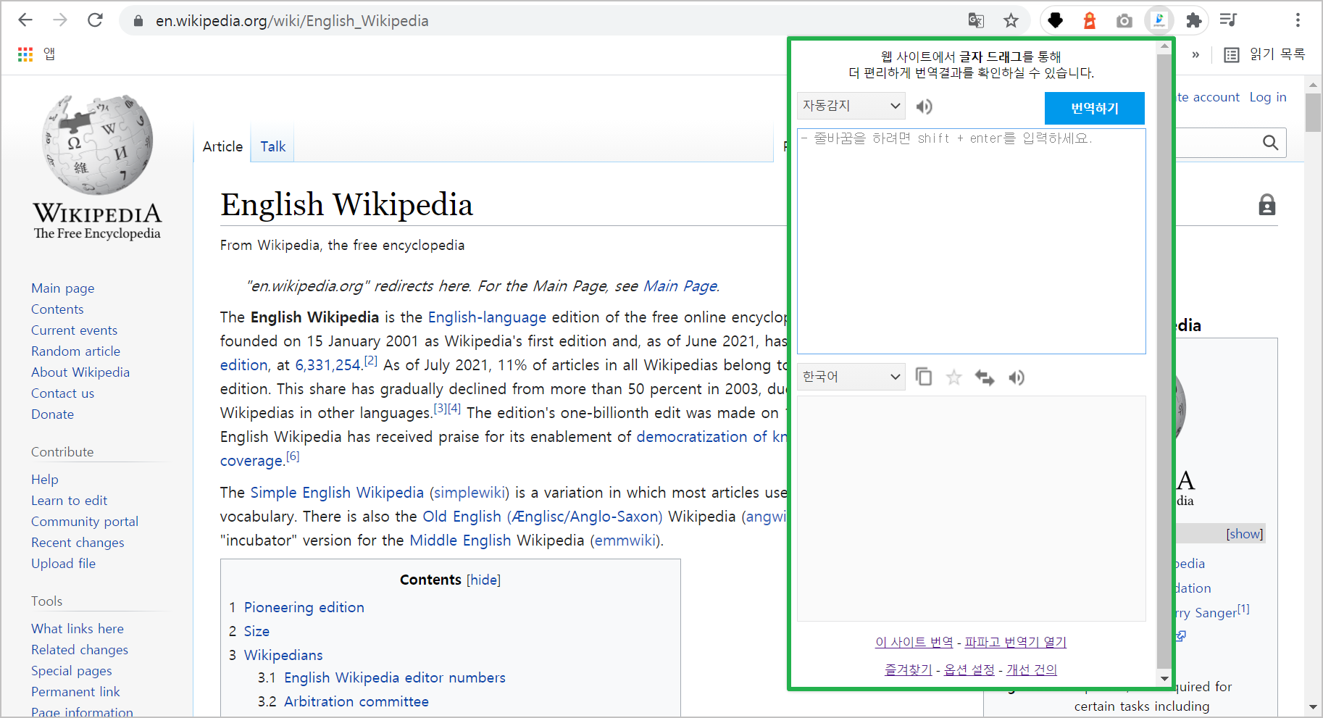Toggle the Papago translator extension icon
The height and width of the screenshot is (718, 1323).
(x=1159, y=20)
